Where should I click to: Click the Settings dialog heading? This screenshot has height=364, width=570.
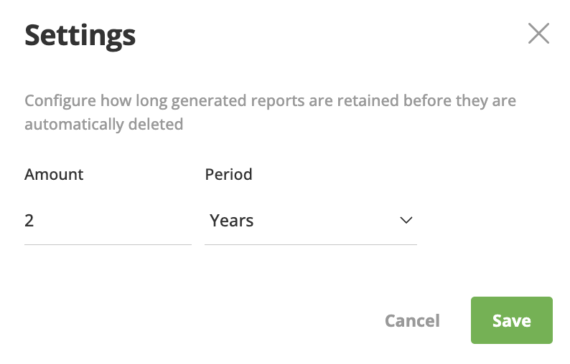[x=80, y=36]
